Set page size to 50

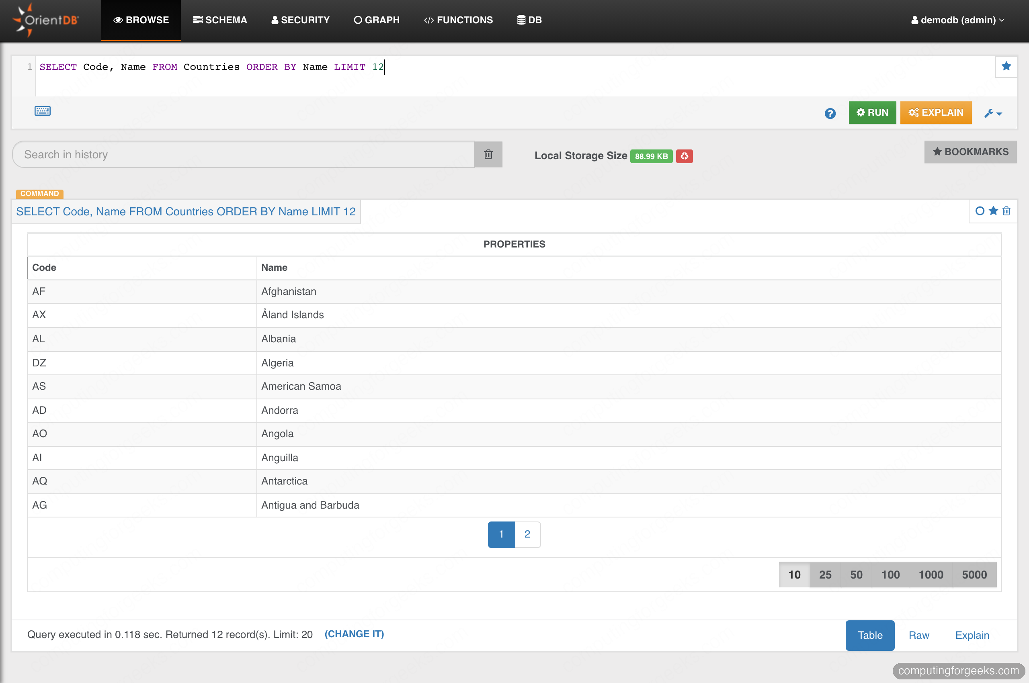tap(856, 575)
